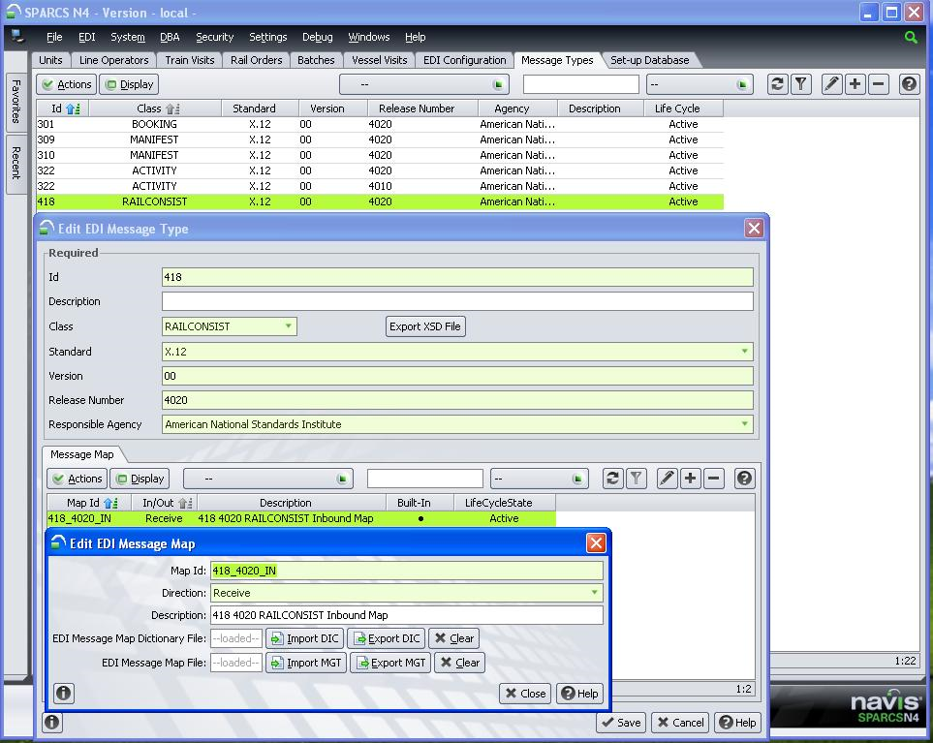Click the Description field in Edit EDI Message Type

point(457,302)
